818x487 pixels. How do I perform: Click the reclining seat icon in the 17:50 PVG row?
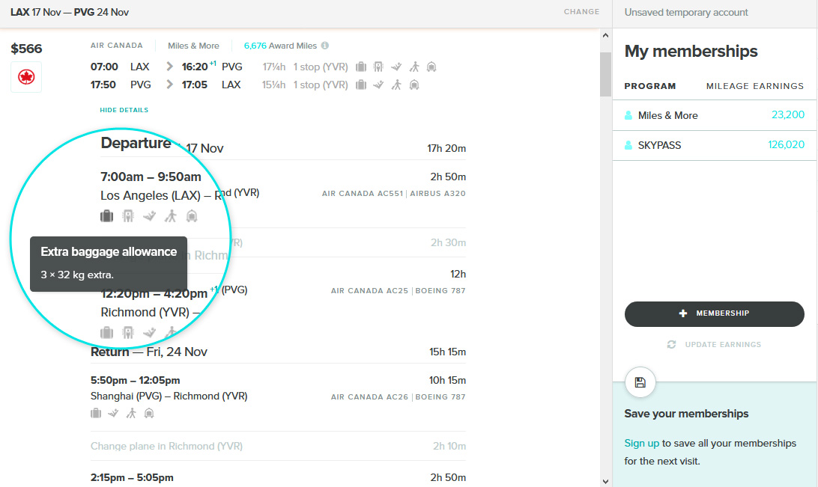pos(379,85)
